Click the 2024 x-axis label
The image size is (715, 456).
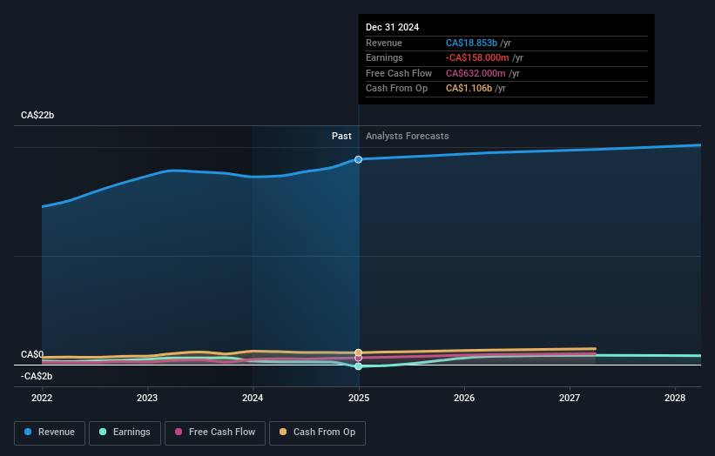point(253,399)
